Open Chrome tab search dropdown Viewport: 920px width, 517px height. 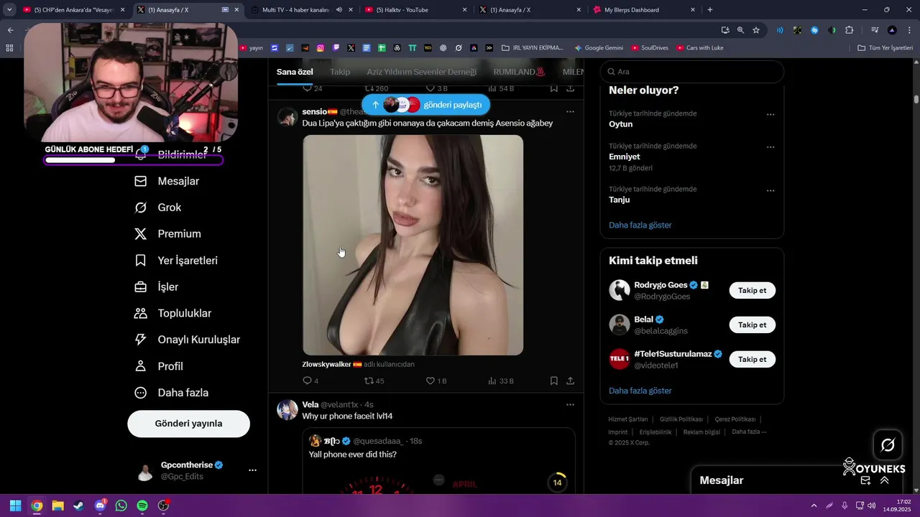pos(9,10)
